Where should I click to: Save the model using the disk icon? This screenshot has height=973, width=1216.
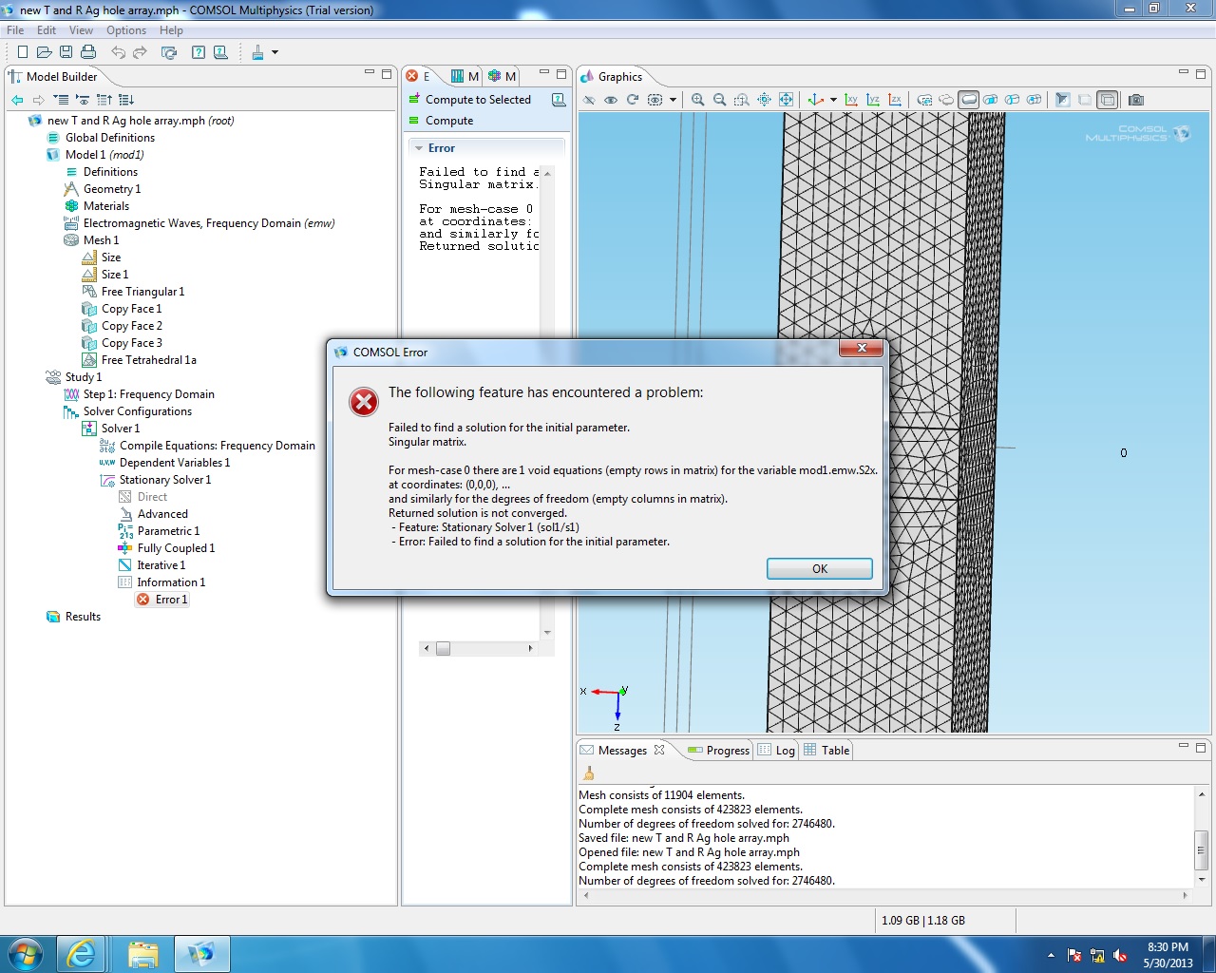pos(66,52)
